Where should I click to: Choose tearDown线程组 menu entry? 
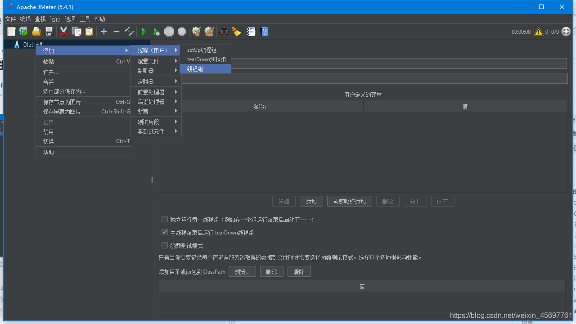tap(205, 59)
